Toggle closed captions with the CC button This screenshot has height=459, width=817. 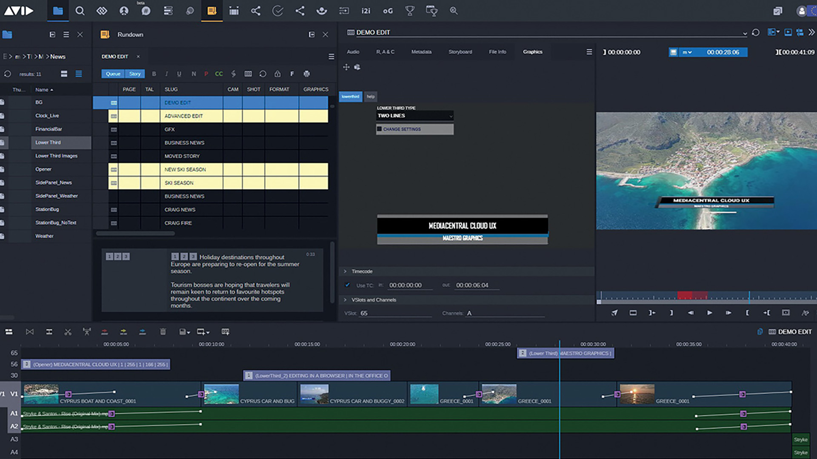coord(219,74)
